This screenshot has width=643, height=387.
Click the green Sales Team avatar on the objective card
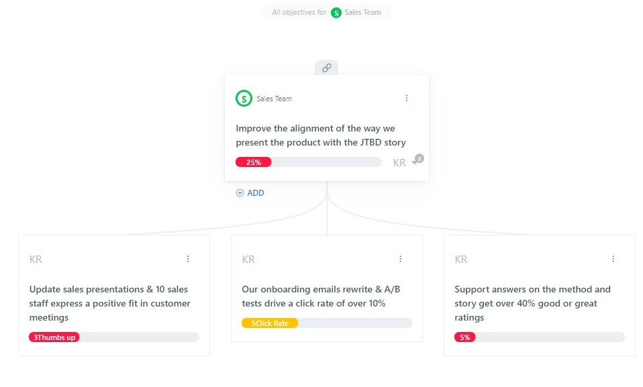pyautogui.click(x=244, y=99)
